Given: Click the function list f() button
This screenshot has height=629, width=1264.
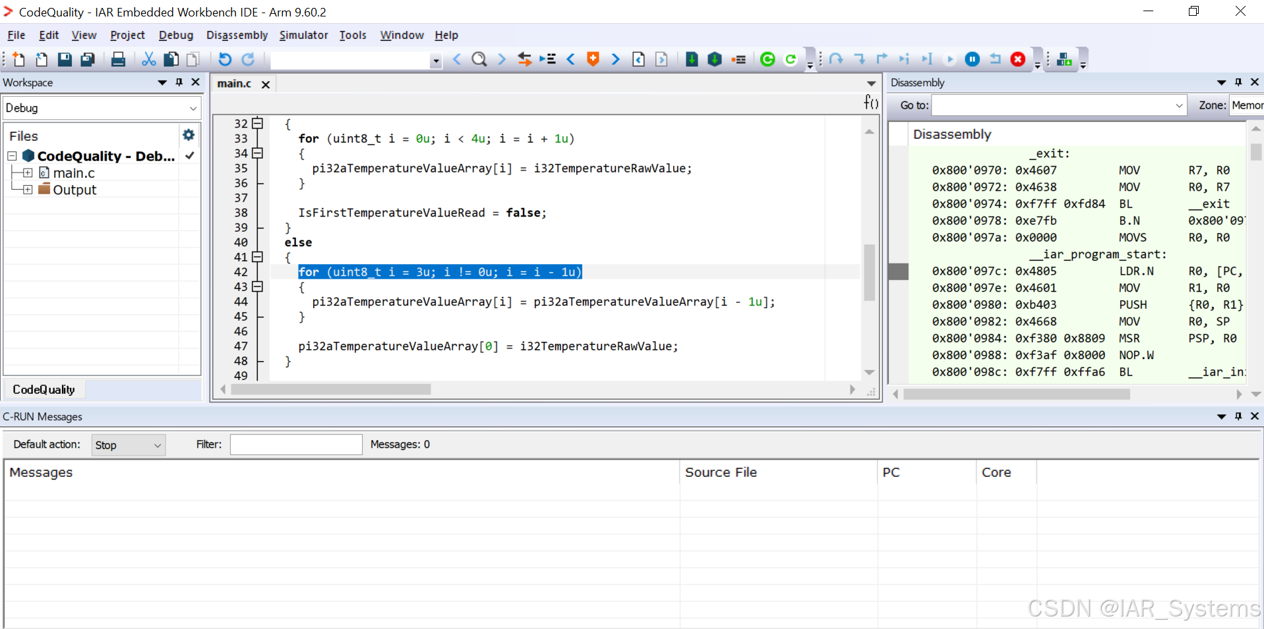Looking at the screenshot, I should coord(871,102).
